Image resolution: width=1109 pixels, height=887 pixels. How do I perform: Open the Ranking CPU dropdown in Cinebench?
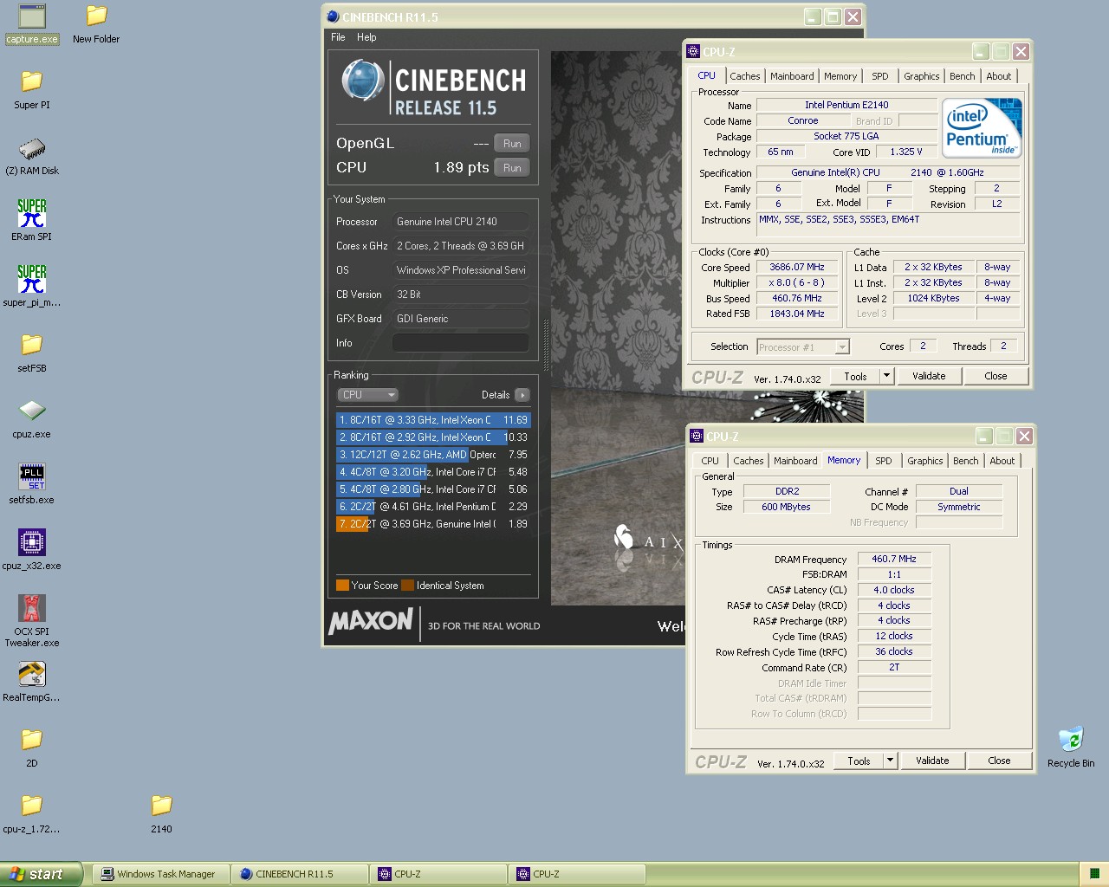pyautogui.click(x=367, y=395)
